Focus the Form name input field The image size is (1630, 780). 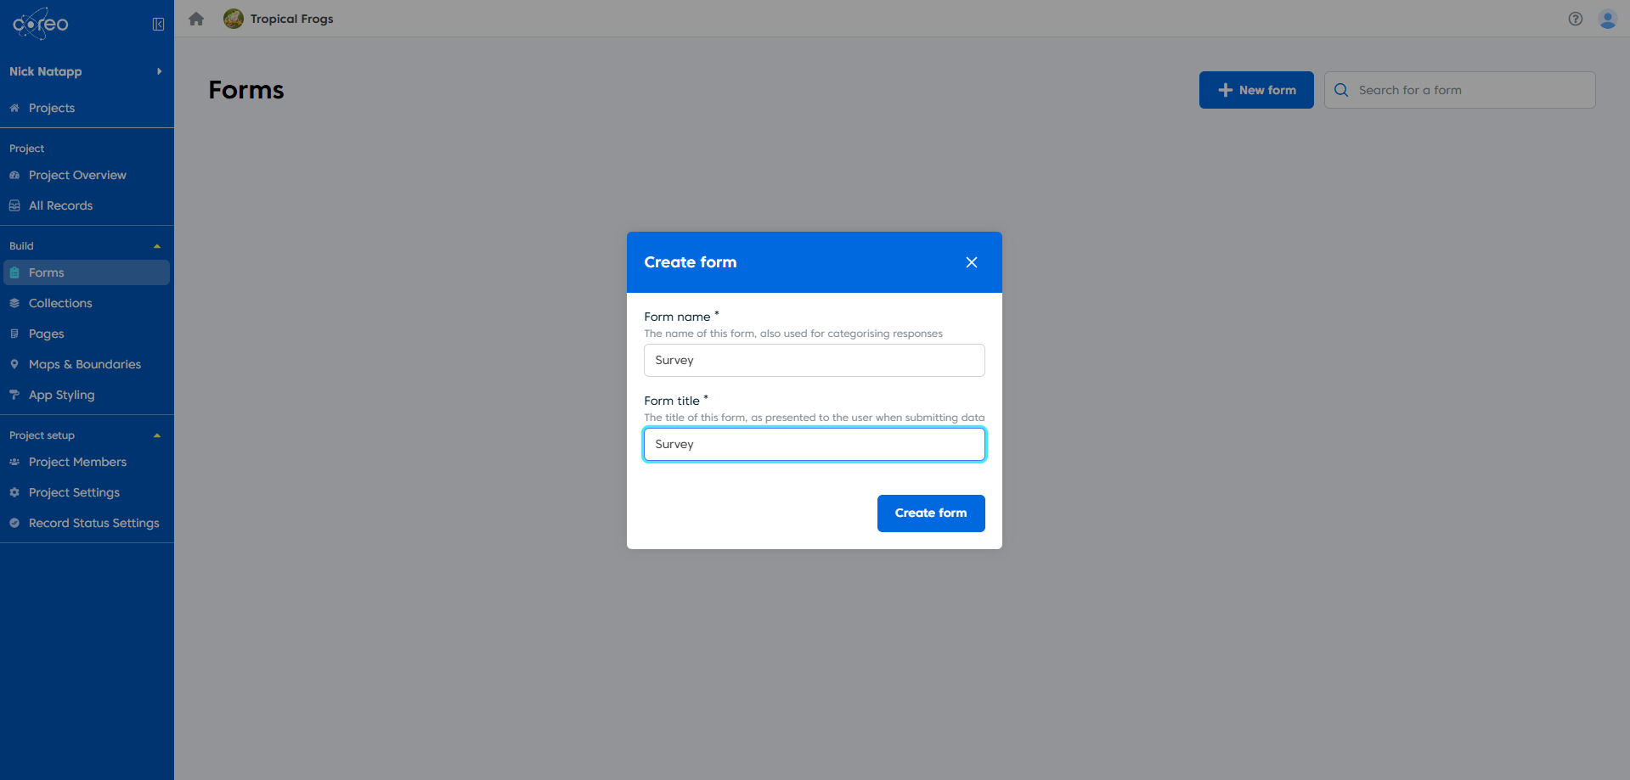click(815, 360)
